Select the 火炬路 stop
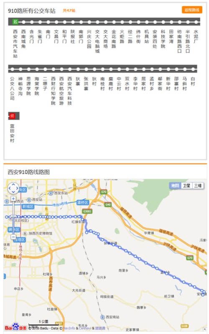 [122, 36]
